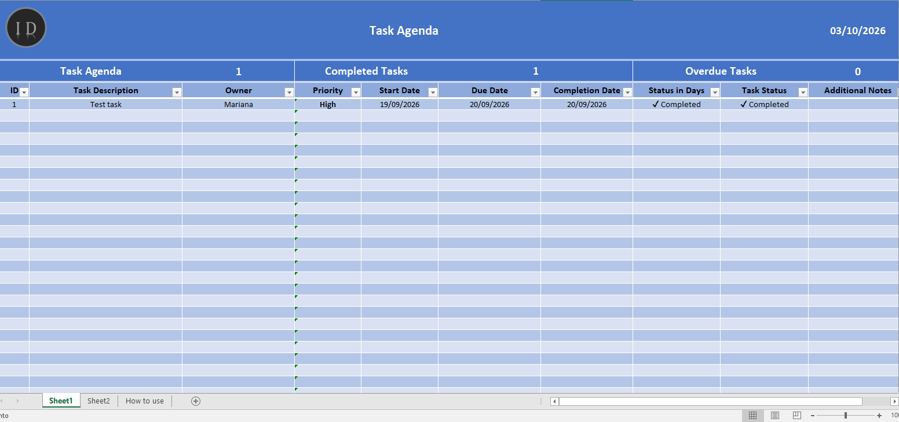This screenshot has width=899, height=422.
Task: Click the right arrow of horizontal scrollbar
Action: 894,401
